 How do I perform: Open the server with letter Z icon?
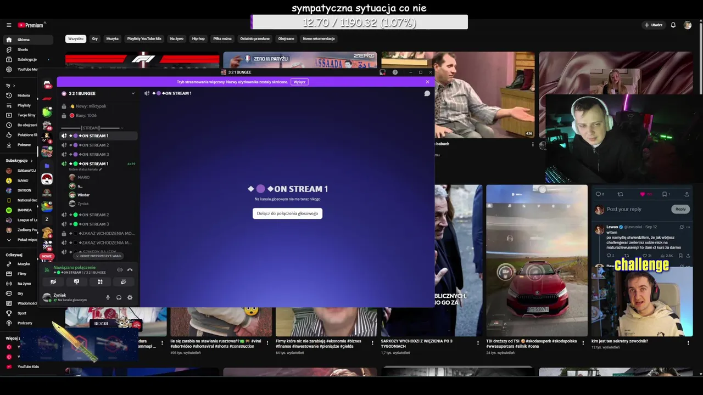pos(47,219)
